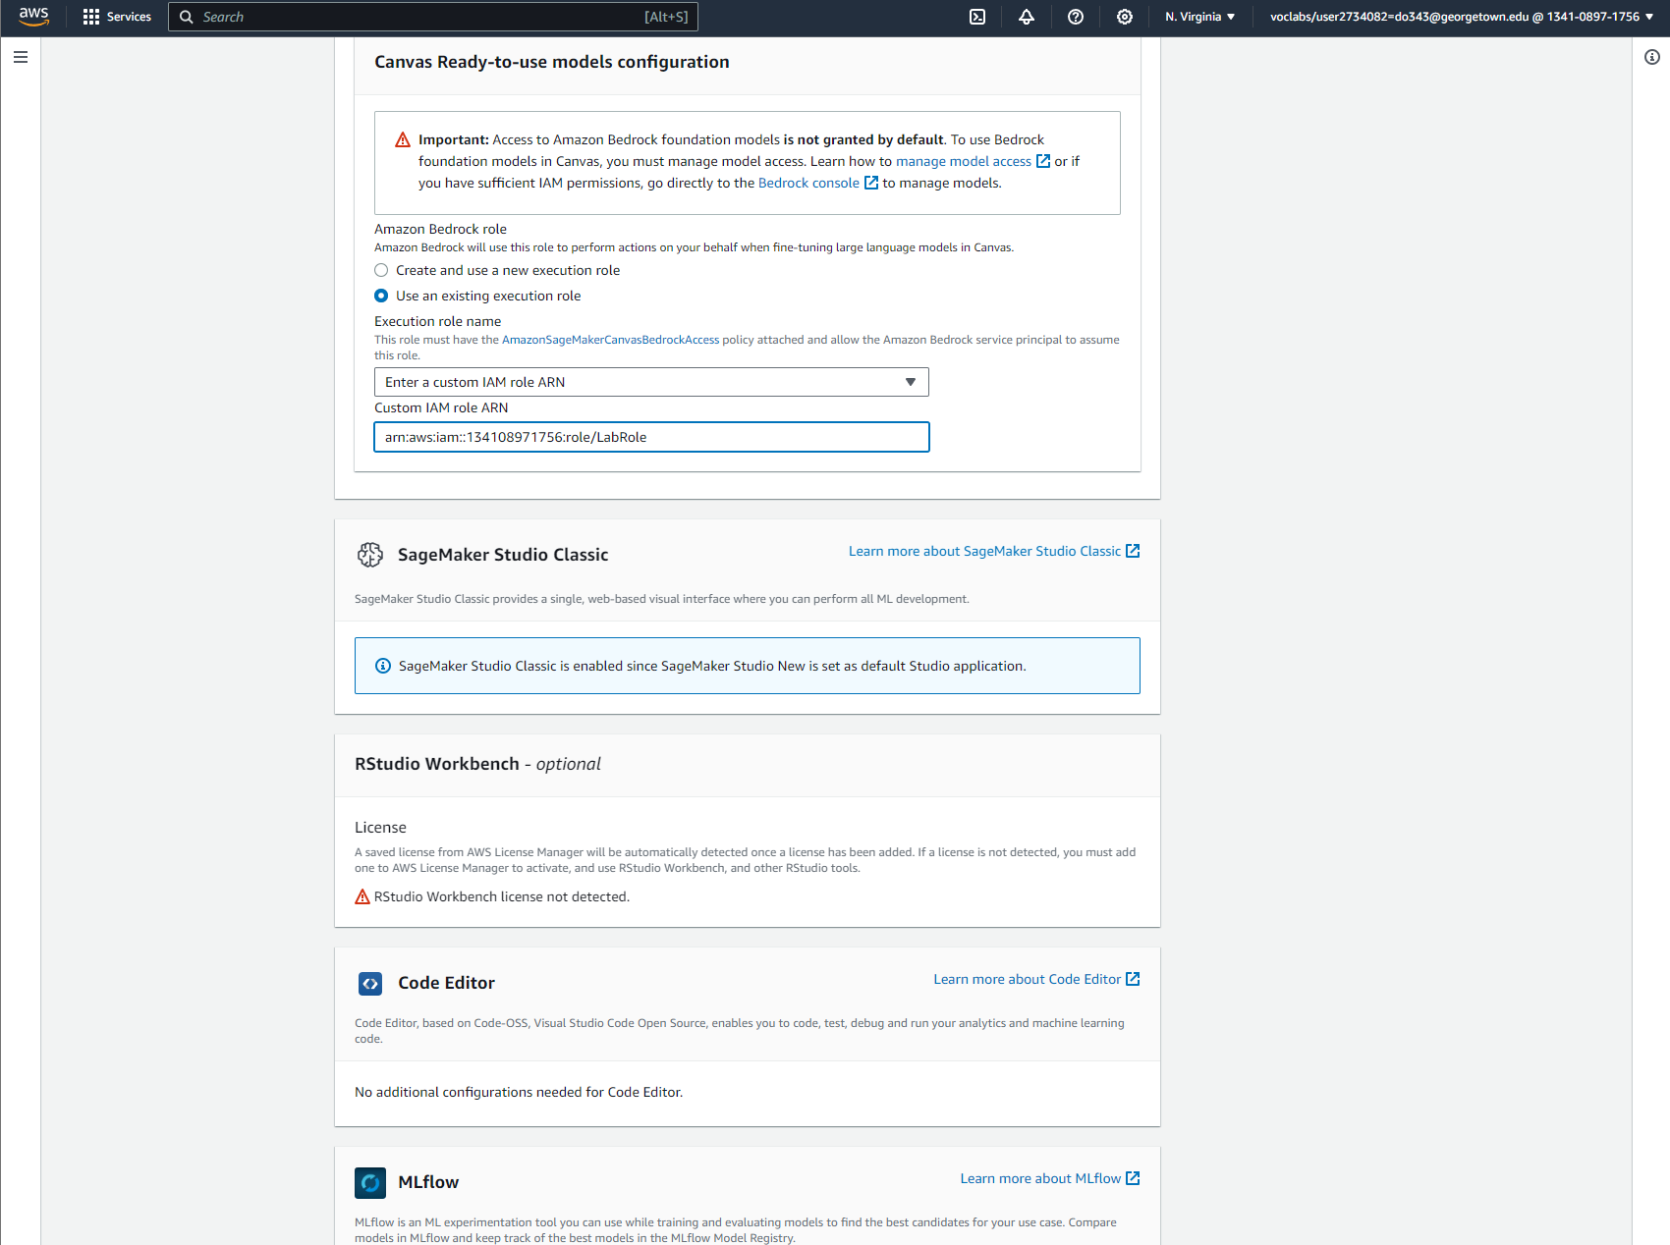This screenshot has height=1245, width=1670.
Task: Open the notifications bell icon
Action: coord(1027,17)
